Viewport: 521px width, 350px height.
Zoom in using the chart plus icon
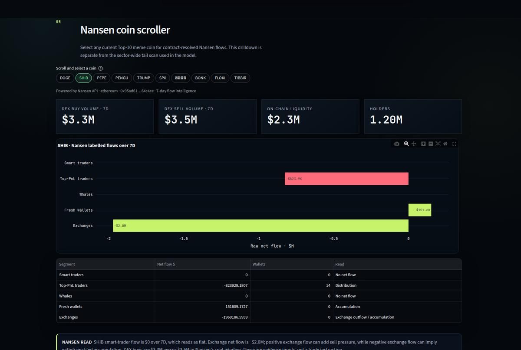423,144
